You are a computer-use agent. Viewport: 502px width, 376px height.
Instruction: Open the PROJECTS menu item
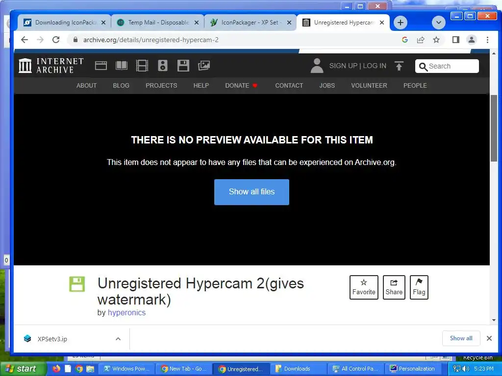click(x=161, y=85)
